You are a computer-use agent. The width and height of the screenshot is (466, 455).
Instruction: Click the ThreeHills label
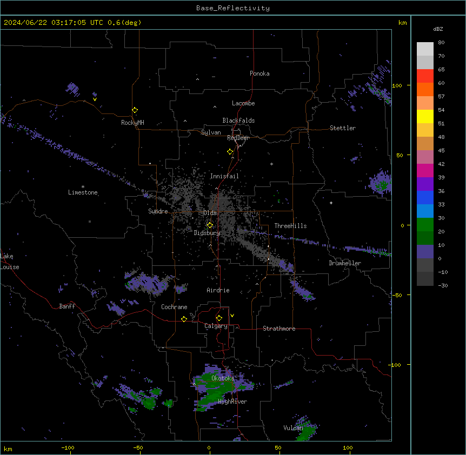(290, 226)
